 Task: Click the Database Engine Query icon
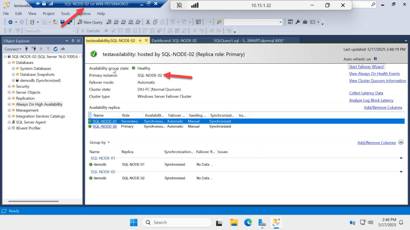[x=109, y=22]
